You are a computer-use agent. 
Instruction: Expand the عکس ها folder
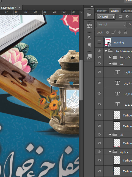pos(110,57)
